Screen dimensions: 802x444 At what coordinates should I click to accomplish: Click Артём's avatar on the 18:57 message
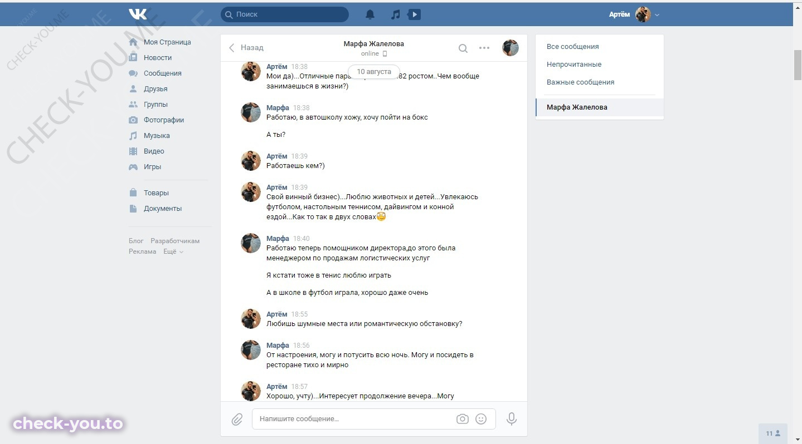point(251,391)
